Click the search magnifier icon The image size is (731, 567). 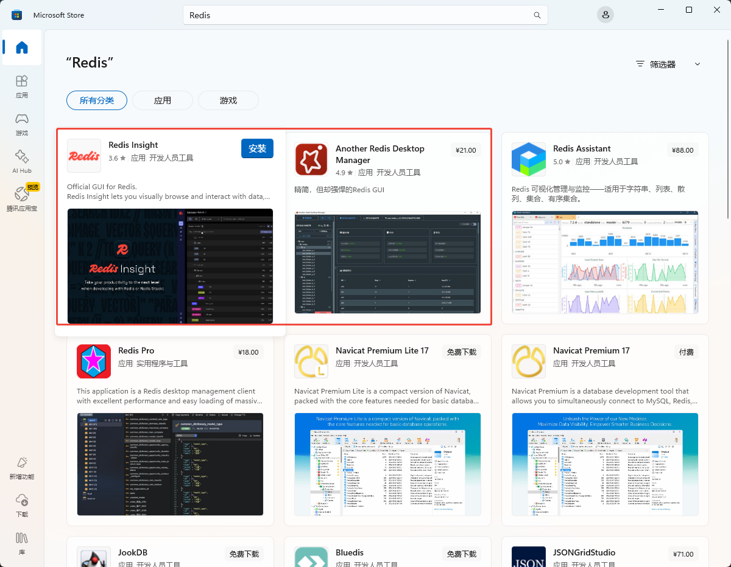click(537, 15)
